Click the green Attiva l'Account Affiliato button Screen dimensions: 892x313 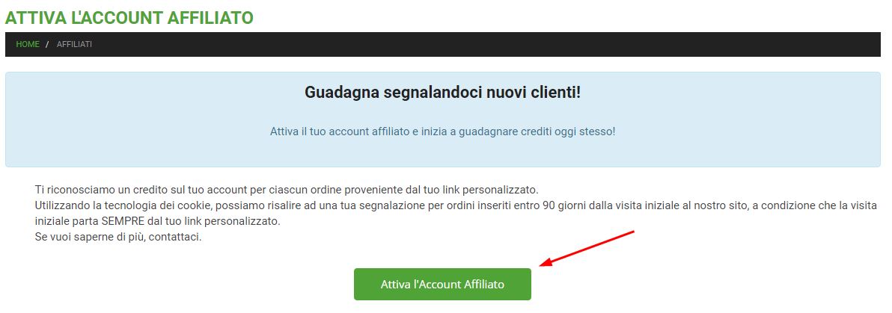point(442,284)
